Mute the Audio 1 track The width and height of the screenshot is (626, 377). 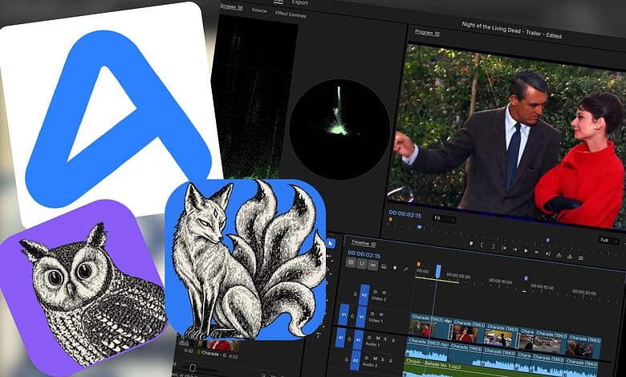click(378, 338)
